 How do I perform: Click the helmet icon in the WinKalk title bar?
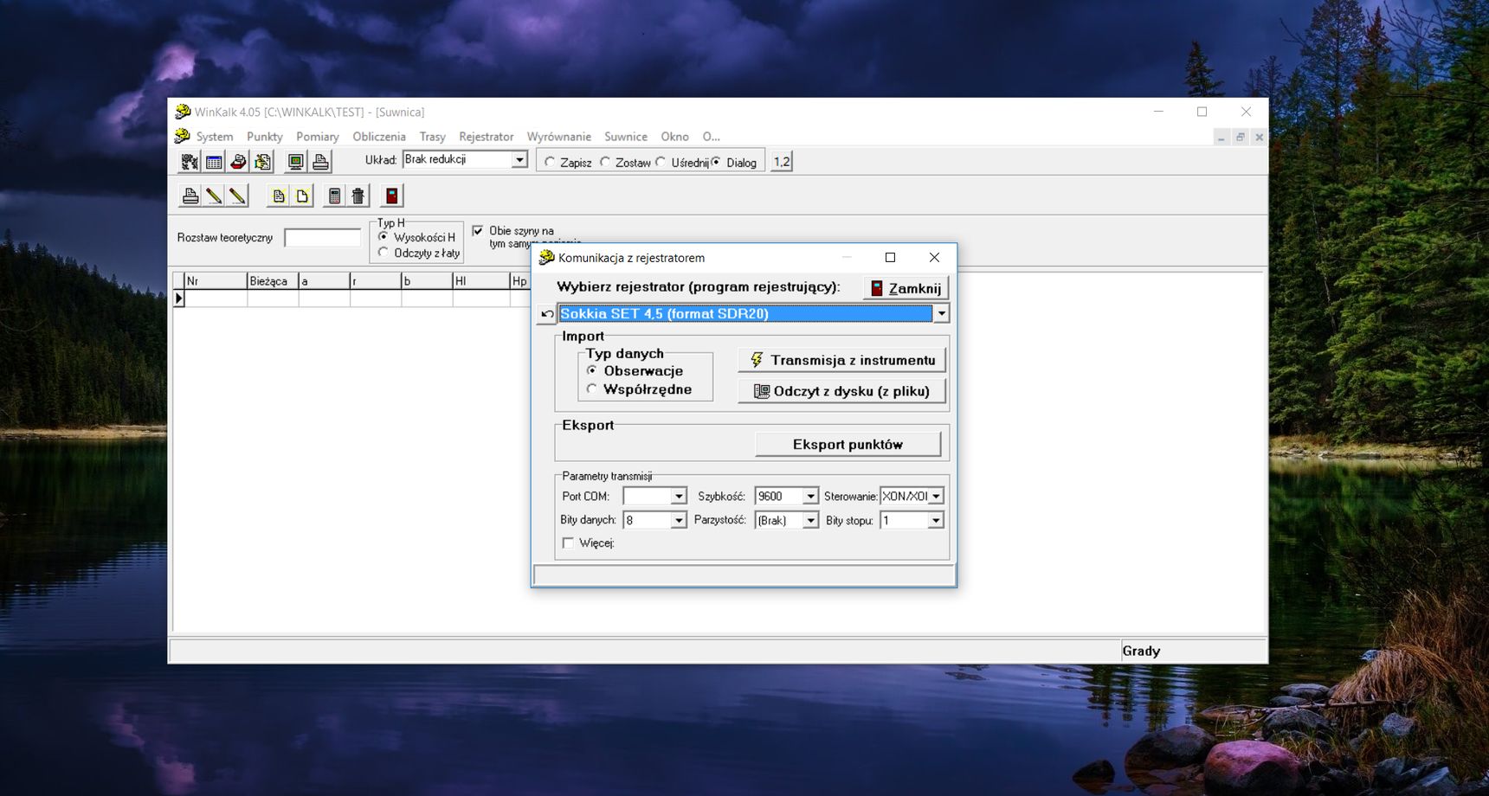tap(183, 112)
